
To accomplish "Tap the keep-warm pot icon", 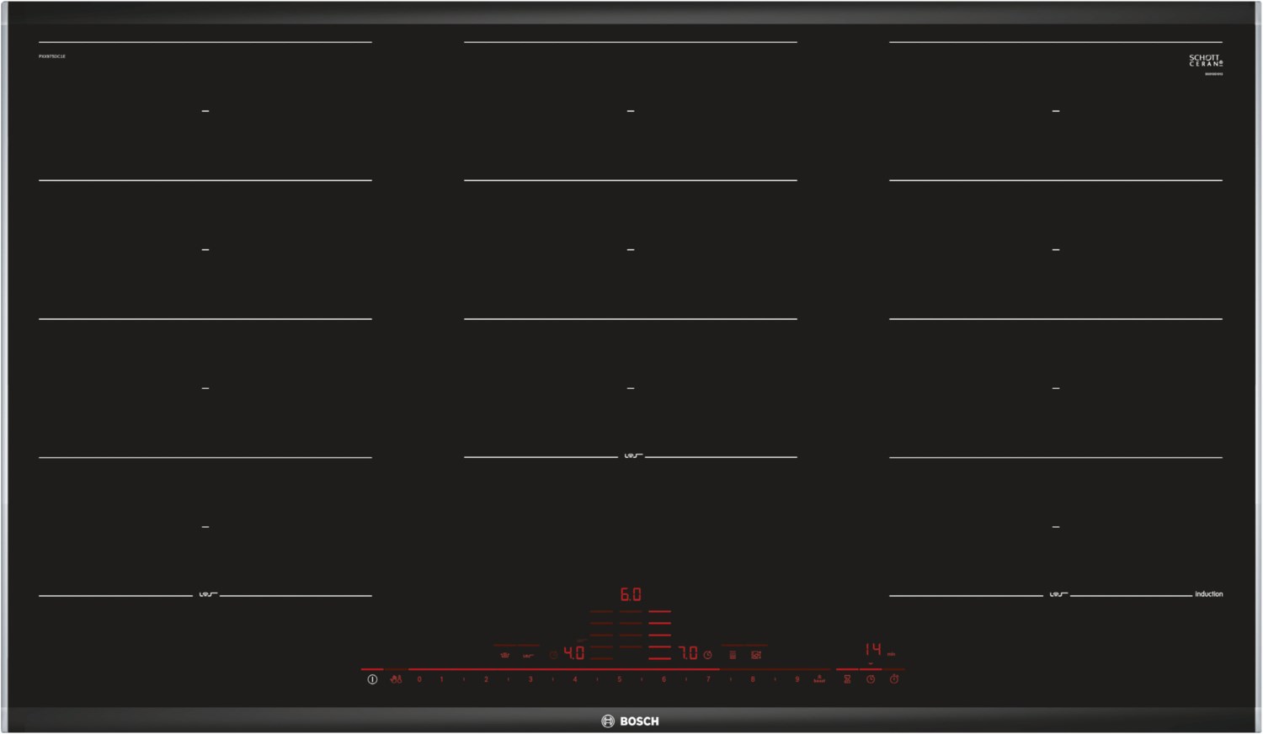I will [504, 654].
